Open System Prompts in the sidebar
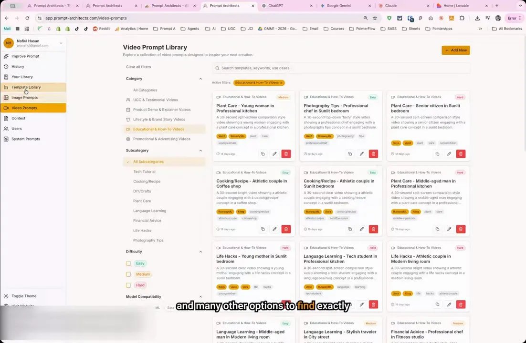Screen dimensions: 526x343 (33, 139)
